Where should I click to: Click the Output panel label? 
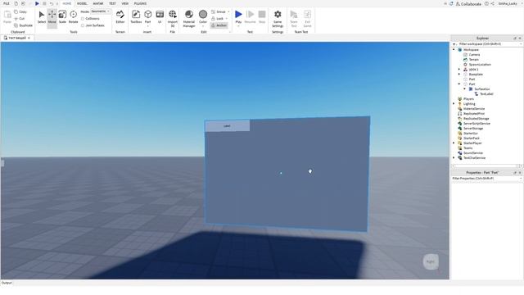coord(7,283)
